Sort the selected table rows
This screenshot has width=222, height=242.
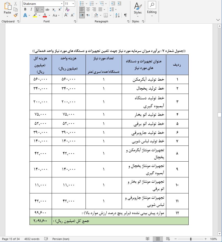[x=117, y=15]
